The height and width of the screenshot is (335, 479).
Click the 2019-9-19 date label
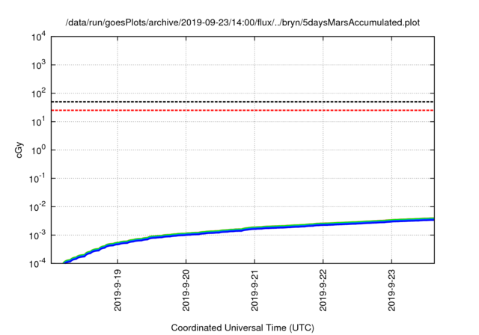click(x=118, y=290)
